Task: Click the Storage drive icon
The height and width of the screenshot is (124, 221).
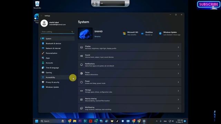Action: 81,91
